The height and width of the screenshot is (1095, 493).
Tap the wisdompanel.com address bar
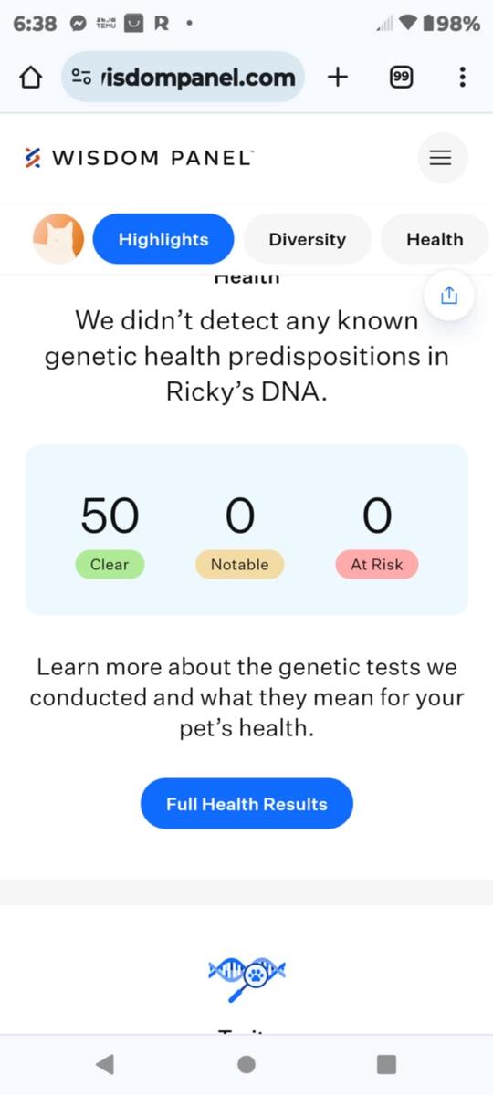[184, 77]
